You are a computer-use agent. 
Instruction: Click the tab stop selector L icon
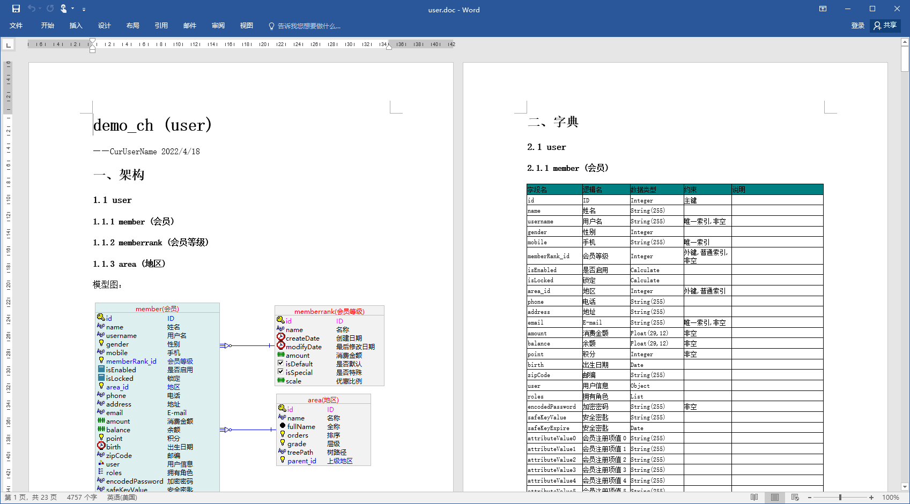(9, 45)
